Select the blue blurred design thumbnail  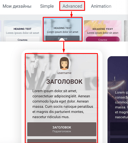[x=63, y=30]
